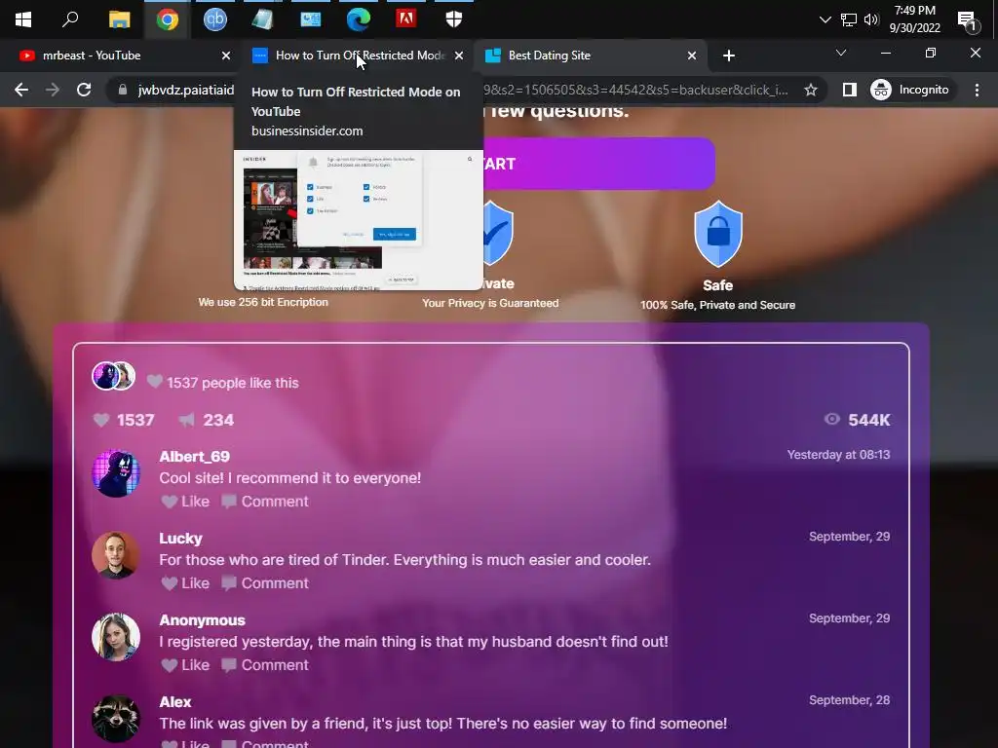Click 'Yesterday at 08:13' timestamp
The image size is (998, 748).
coord(838,455)
